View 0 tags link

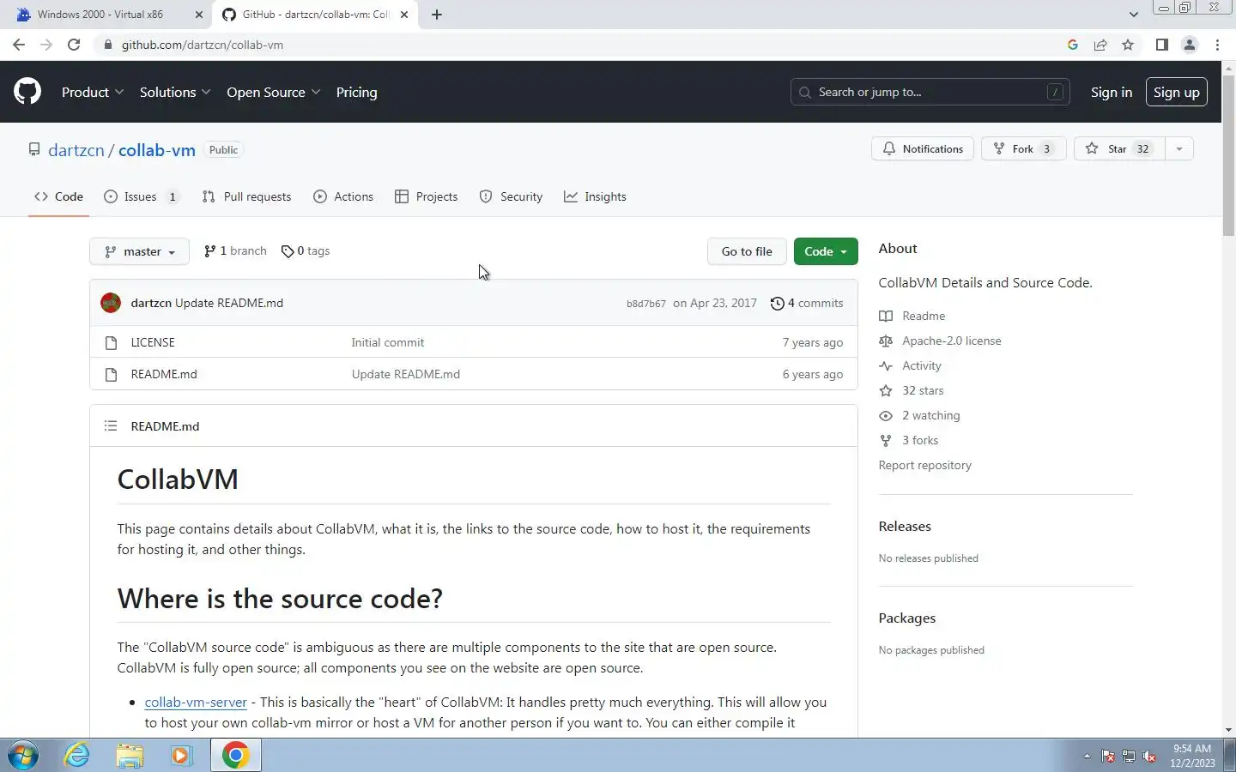point(306,250)
